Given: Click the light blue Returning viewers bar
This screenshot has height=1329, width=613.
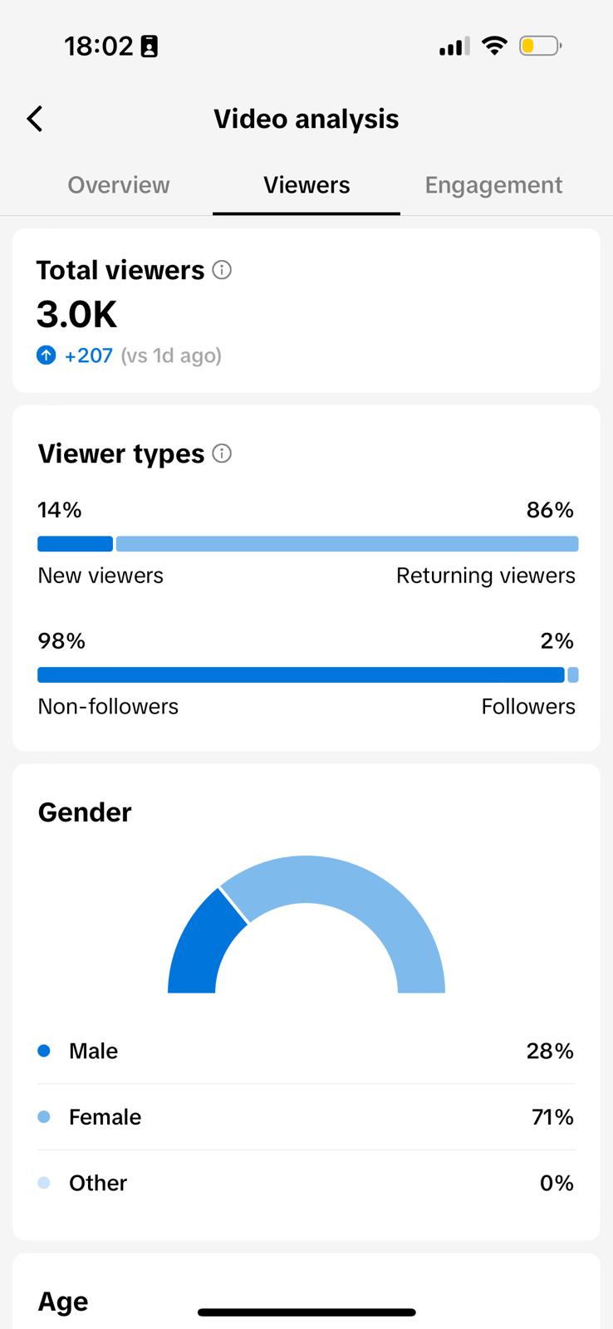Looking at the screenshot, I should [347, 544].
